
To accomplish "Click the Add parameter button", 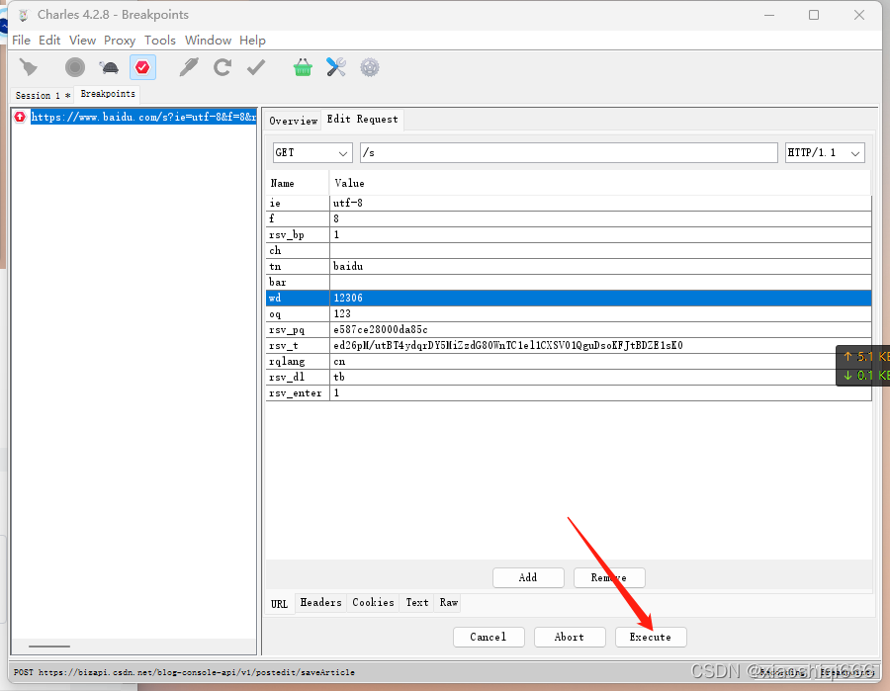I will pyautogui.click(x=528, y=577).
